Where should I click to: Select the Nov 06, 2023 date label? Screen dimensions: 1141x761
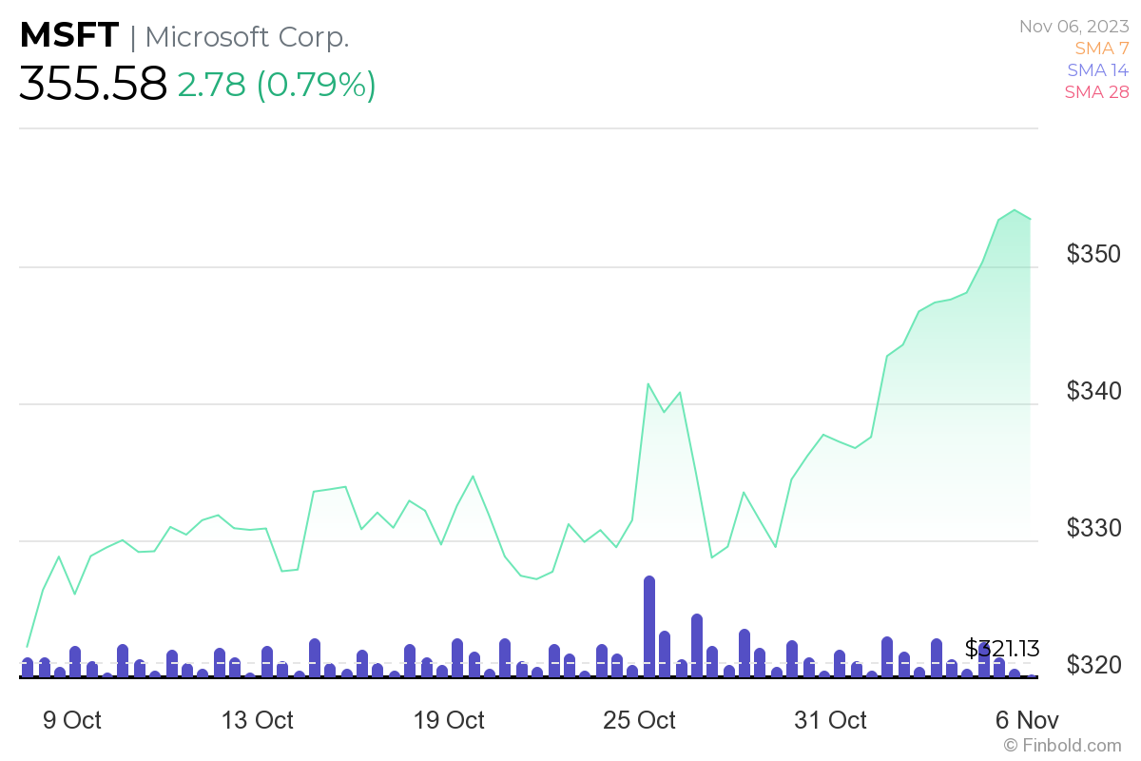[1073, 26]
